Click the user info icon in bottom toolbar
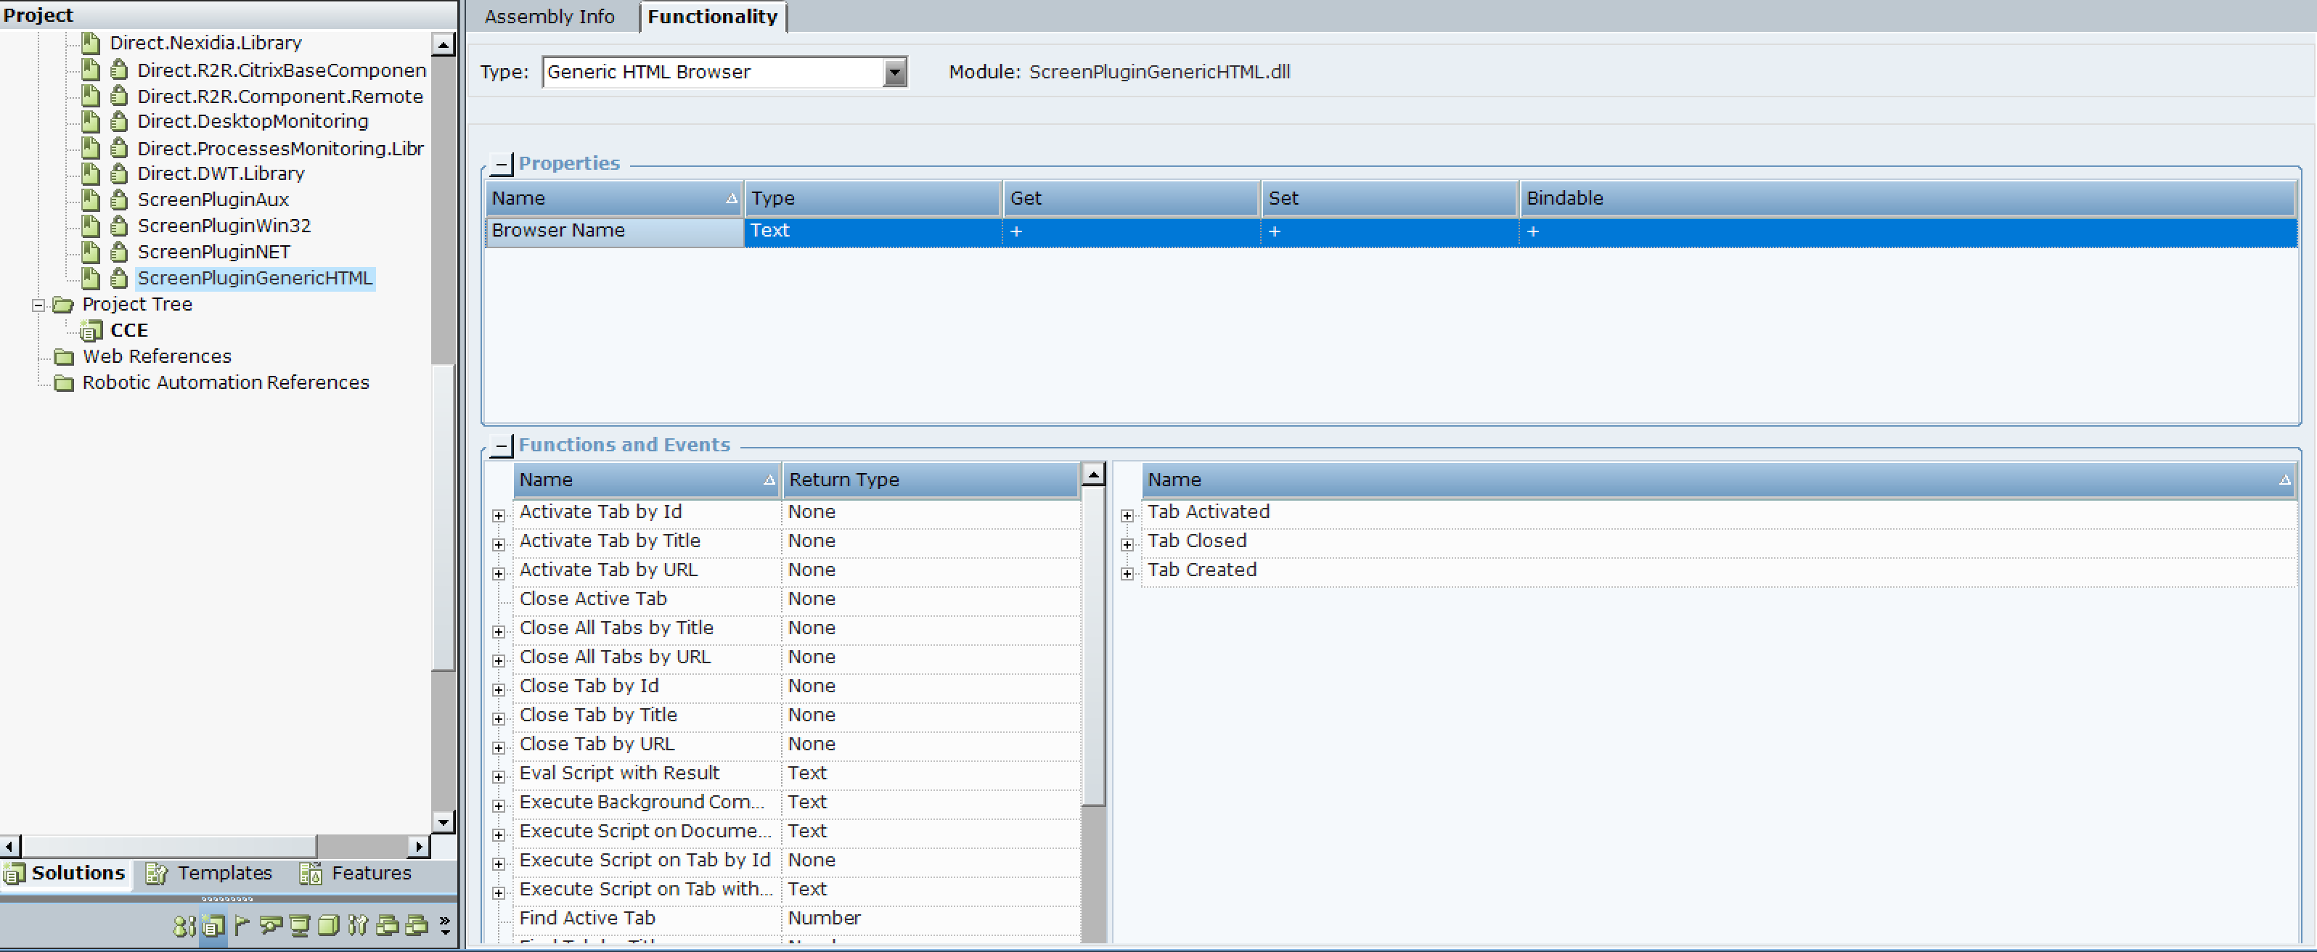 pos(184,926)
